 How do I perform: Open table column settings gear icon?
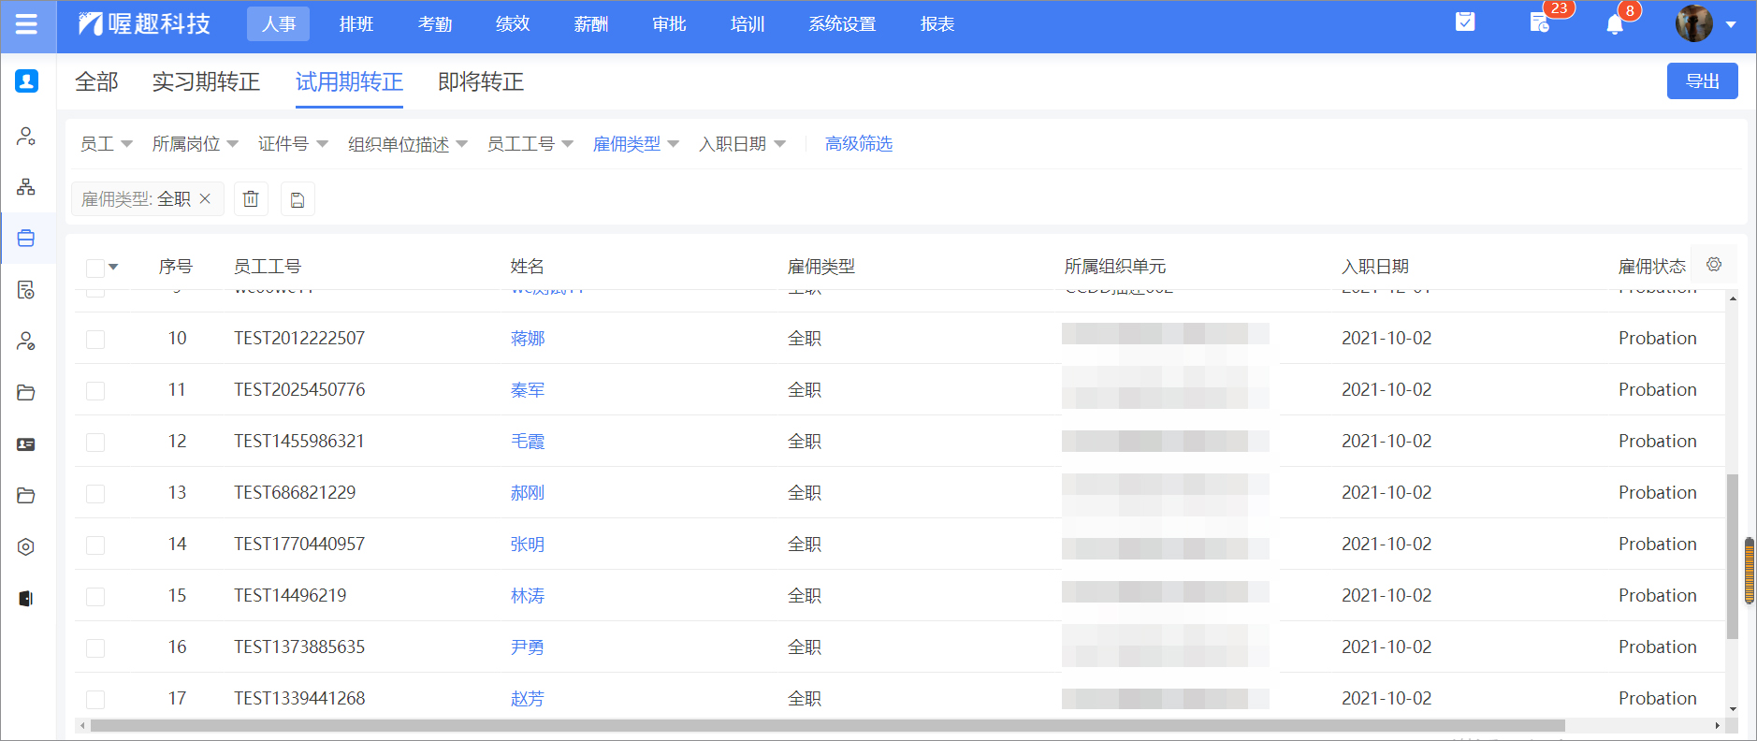(x=1714, y=265)
